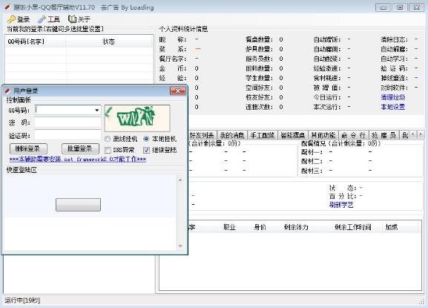Screen dimensions: 428x308
Task: Open the .net Framework2.0 requirement link
Action: click(78, 159)
